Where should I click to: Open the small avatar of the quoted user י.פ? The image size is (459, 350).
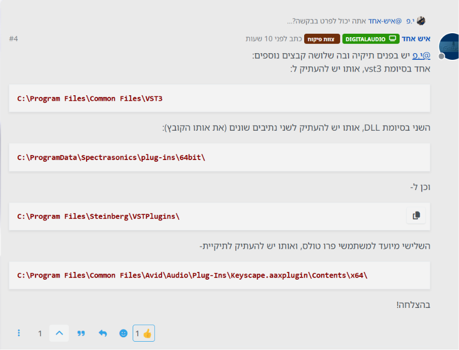pyautogui.click(x=421, y=21)
